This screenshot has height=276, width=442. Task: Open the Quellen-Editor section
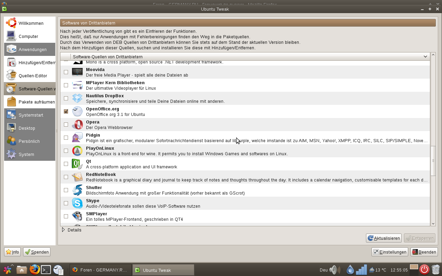[30, 76]
